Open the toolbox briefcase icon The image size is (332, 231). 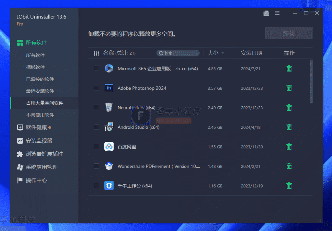(x=266, y=13)
